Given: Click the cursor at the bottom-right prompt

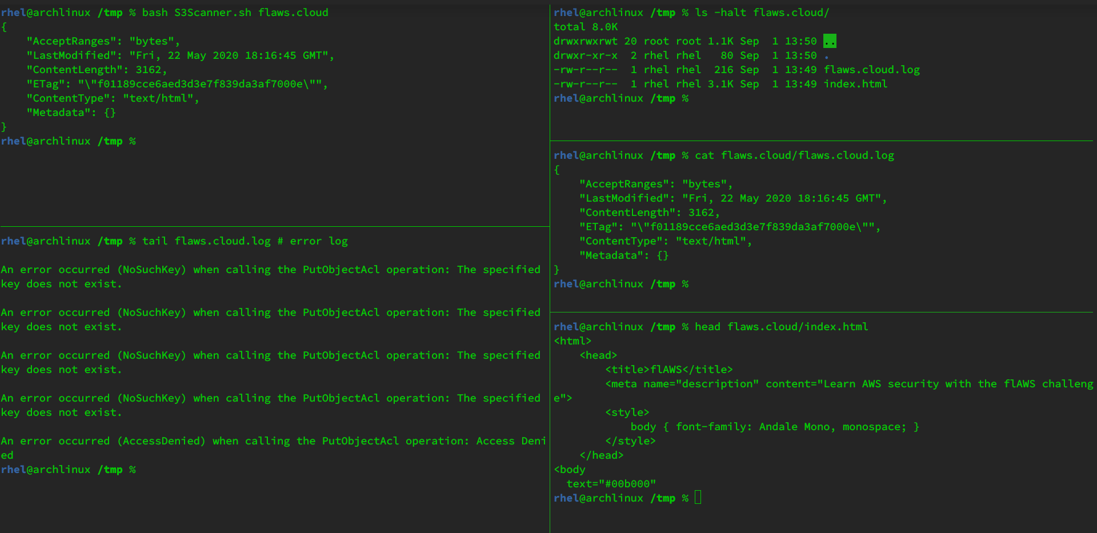Looking at the screenshot, I should click(x=698, y=498).
